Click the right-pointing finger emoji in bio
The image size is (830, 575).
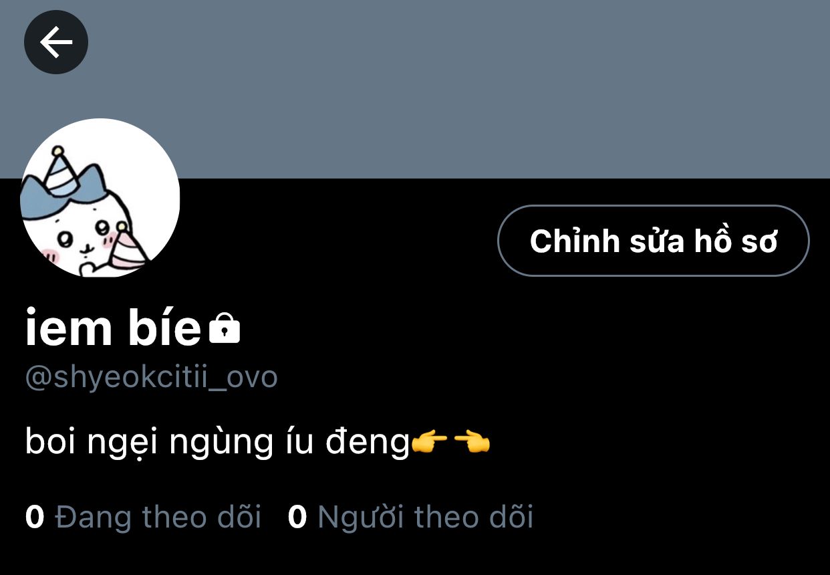pos(430,443)
